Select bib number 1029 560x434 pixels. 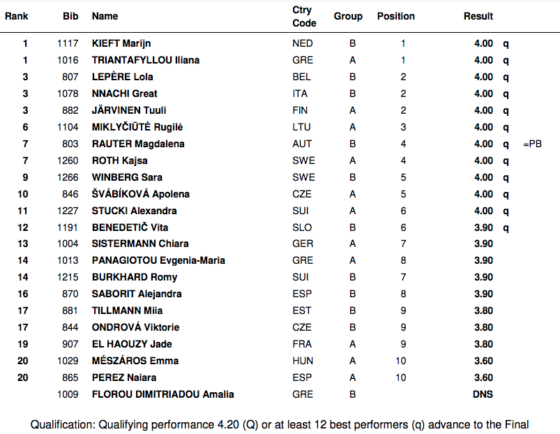pyautogui.click(x=68, y=361)
